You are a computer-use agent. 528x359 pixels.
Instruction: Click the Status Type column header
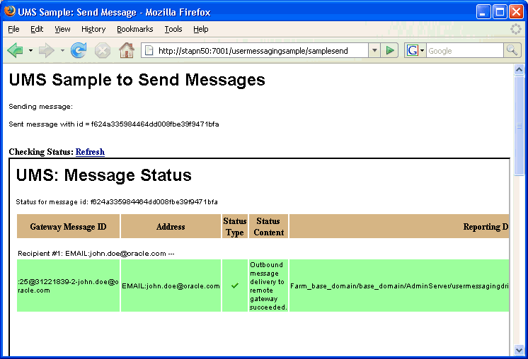click(x=235, y=226)
